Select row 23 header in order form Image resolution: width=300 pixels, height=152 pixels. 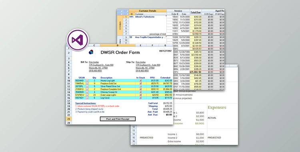(x=69, y=119)
